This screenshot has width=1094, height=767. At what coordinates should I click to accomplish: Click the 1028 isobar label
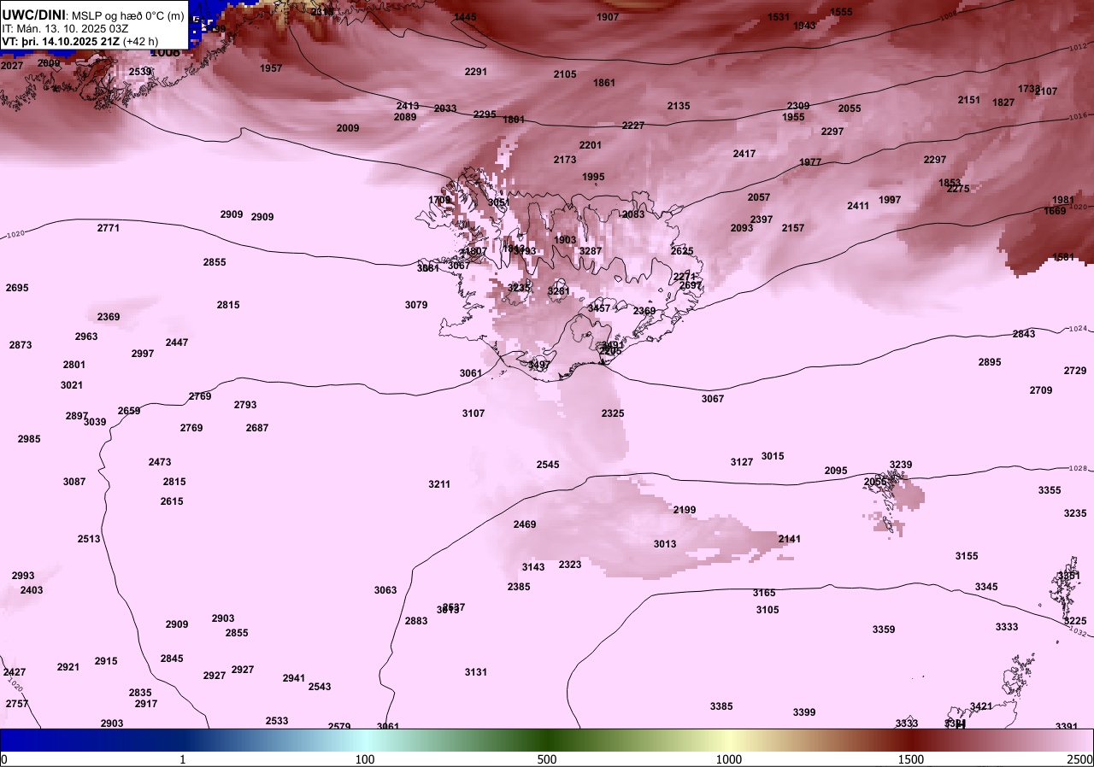[x=1077, y=469]
